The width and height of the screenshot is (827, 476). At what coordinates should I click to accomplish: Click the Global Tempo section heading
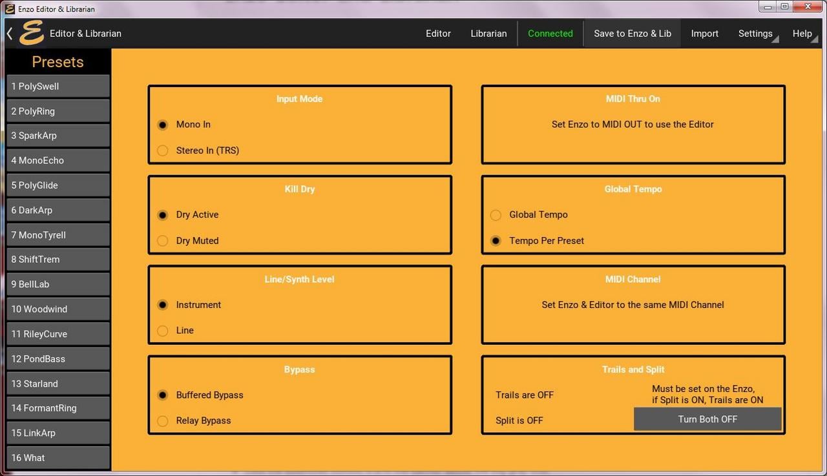pyautogui.click(x=633, y=189)
